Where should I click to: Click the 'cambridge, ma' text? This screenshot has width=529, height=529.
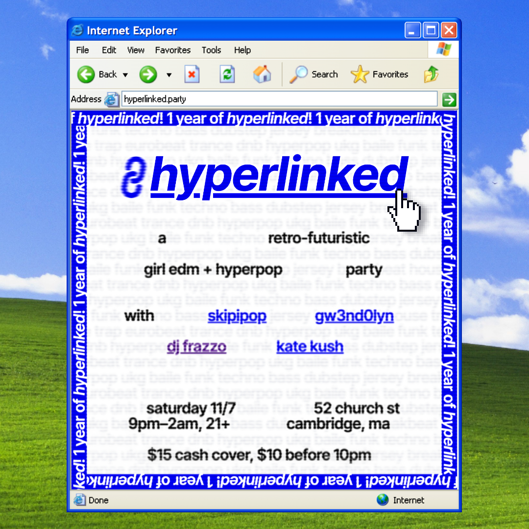338,424
